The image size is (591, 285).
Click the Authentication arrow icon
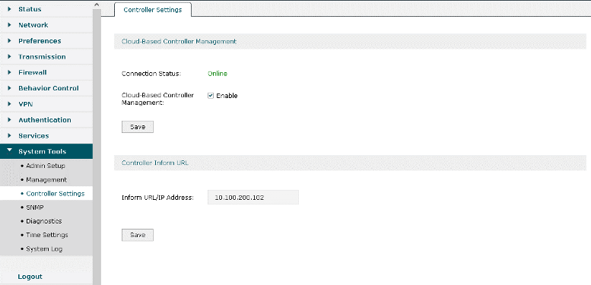point(10,120)
